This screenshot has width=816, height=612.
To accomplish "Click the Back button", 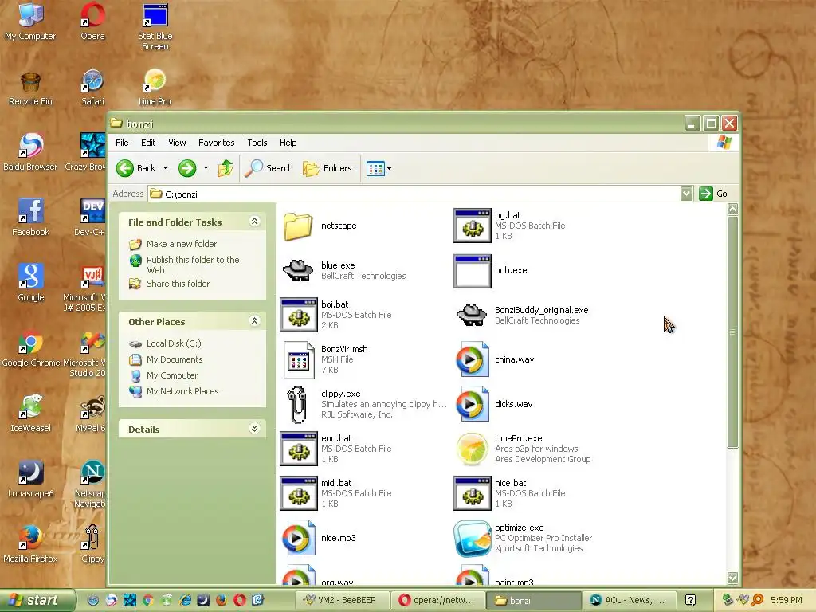I will (135, 168).
